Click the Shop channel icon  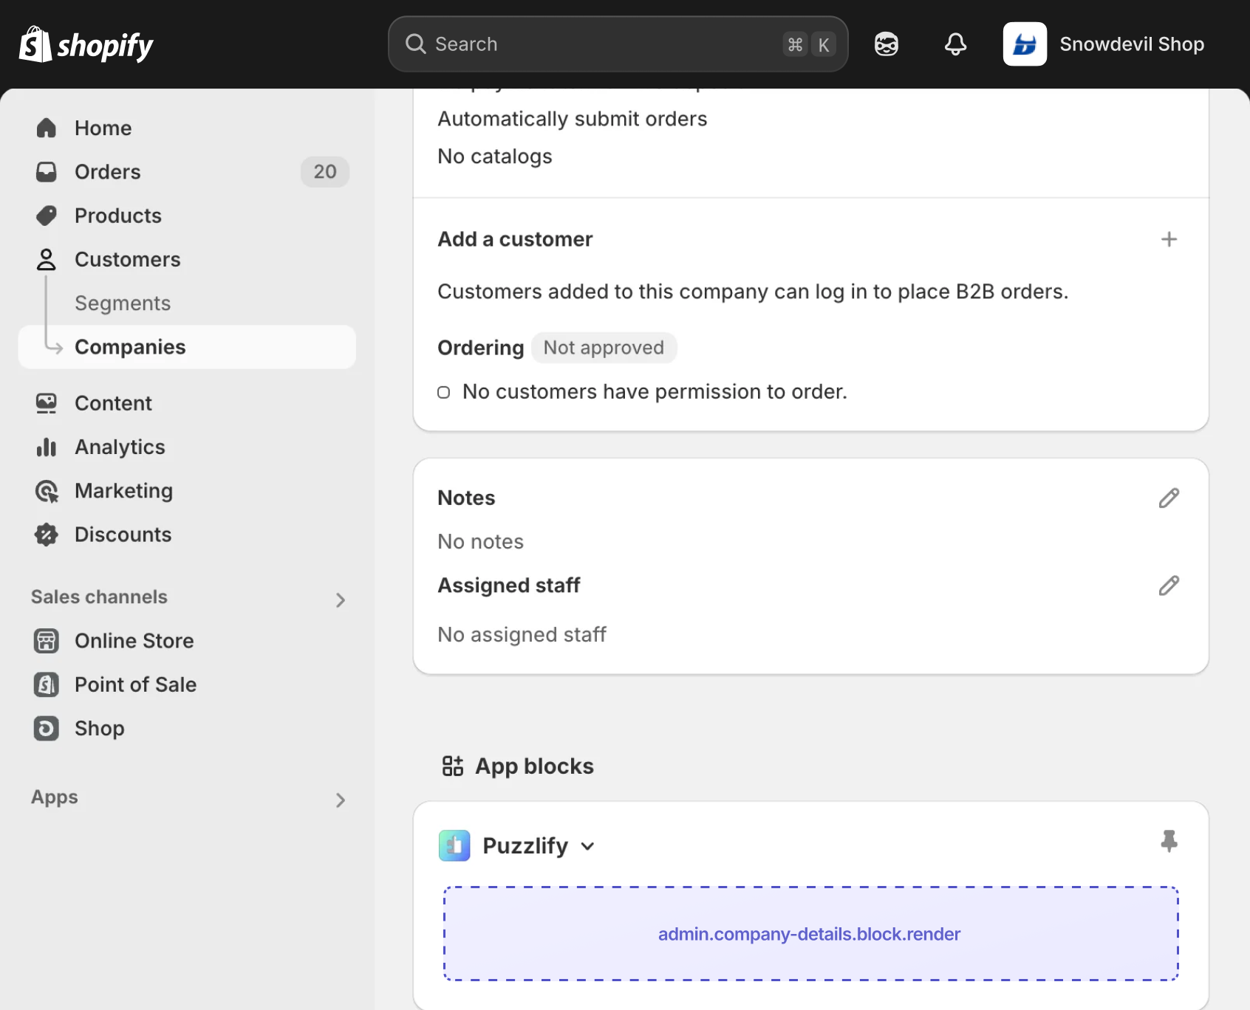47,728
